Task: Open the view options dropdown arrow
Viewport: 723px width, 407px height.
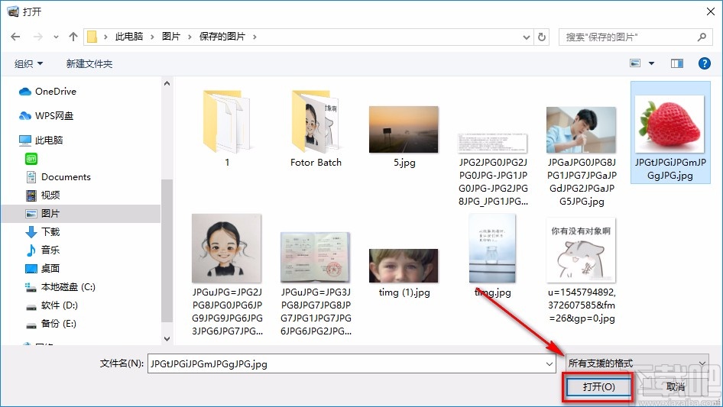Action: (x=651, y=63)
